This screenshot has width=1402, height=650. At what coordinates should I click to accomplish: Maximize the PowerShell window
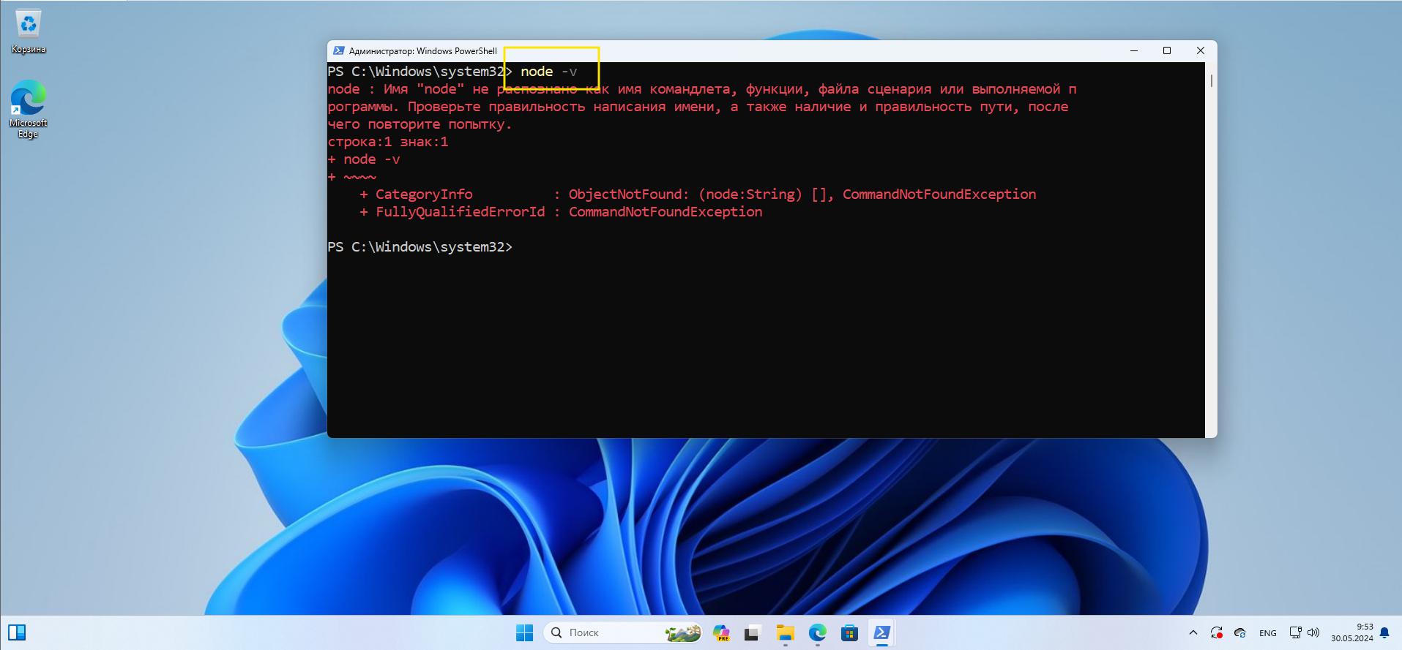pyautogui.click(x=1167, y=50)
